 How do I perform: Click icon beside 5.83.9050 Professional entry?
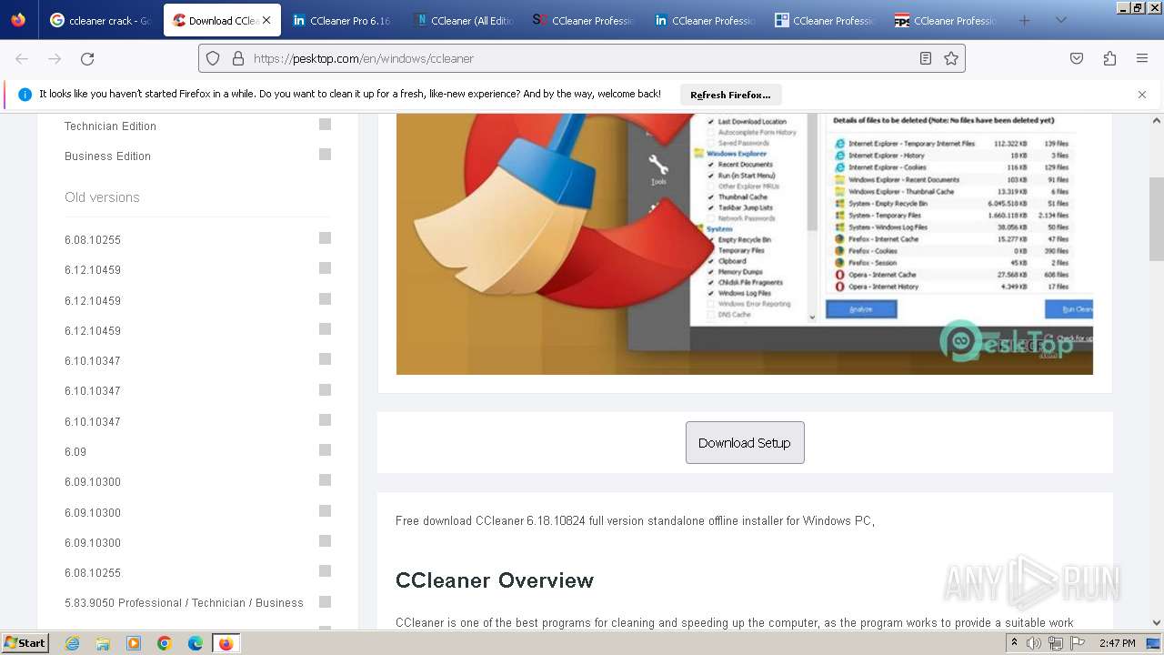point(325,601)
